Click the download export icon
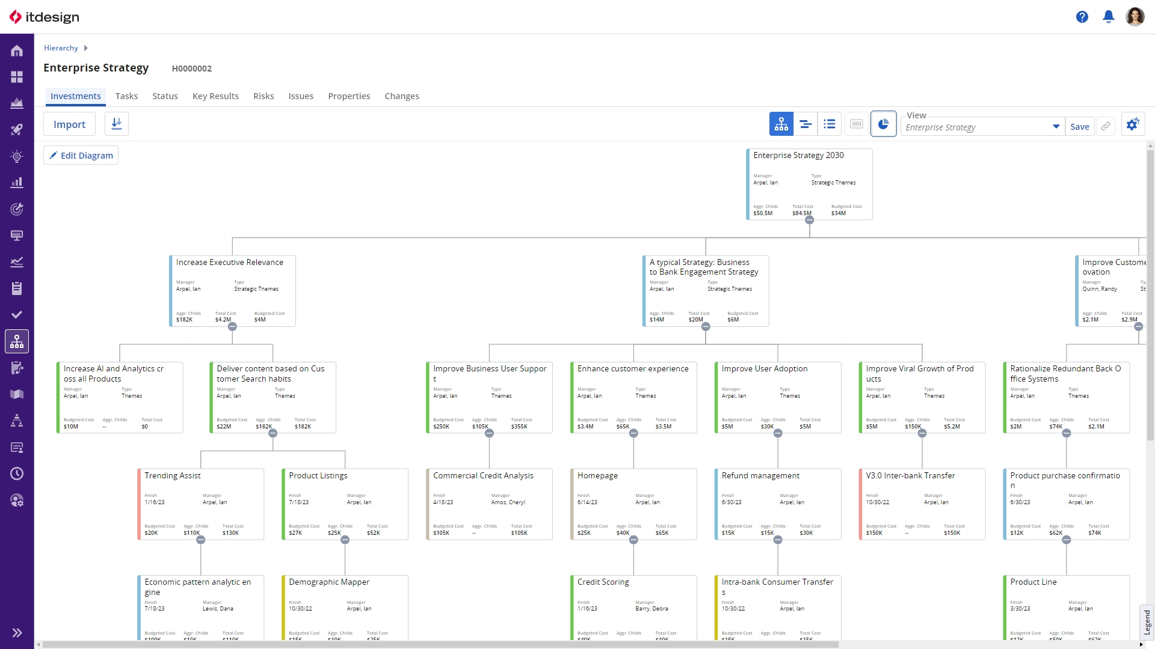This screenshot has height=649, width=1155. click(117, 124)
